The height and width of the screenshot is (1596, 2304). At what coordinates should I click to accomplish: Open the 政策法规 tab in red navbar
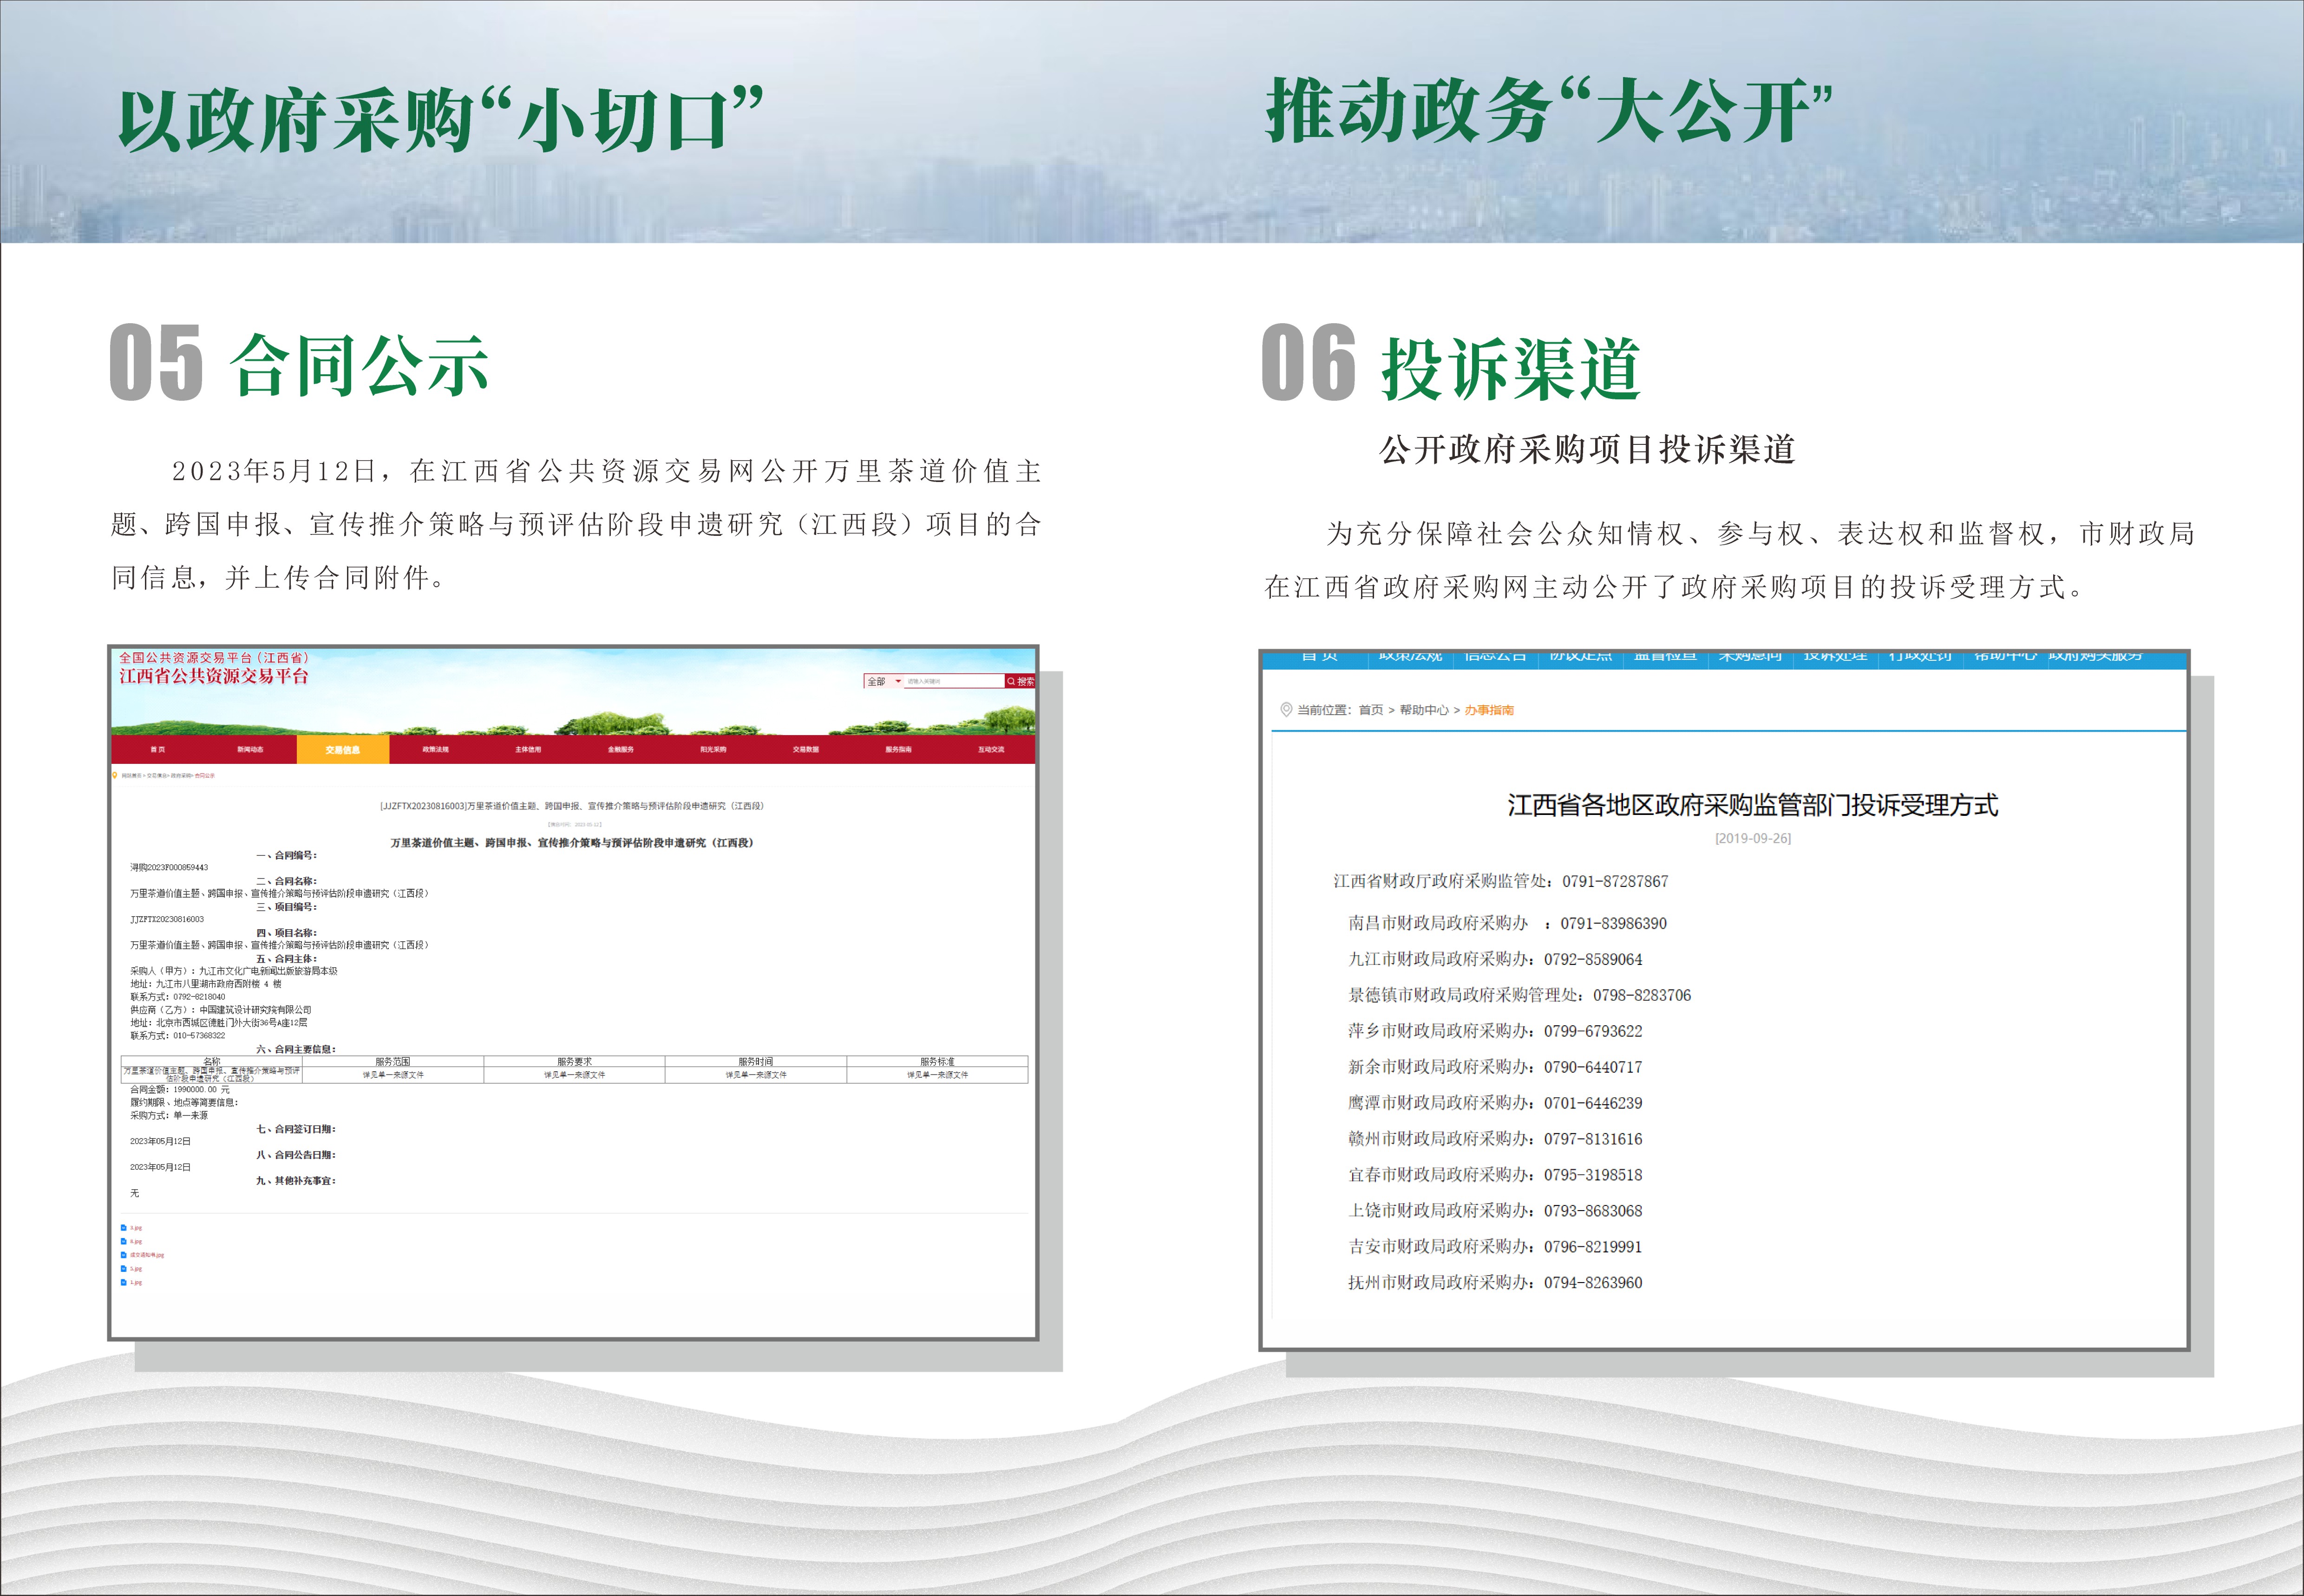(435, 749)
